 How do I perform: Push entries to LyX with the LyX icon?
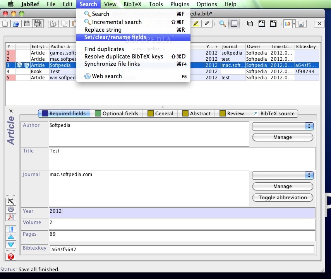click(288, 24)
